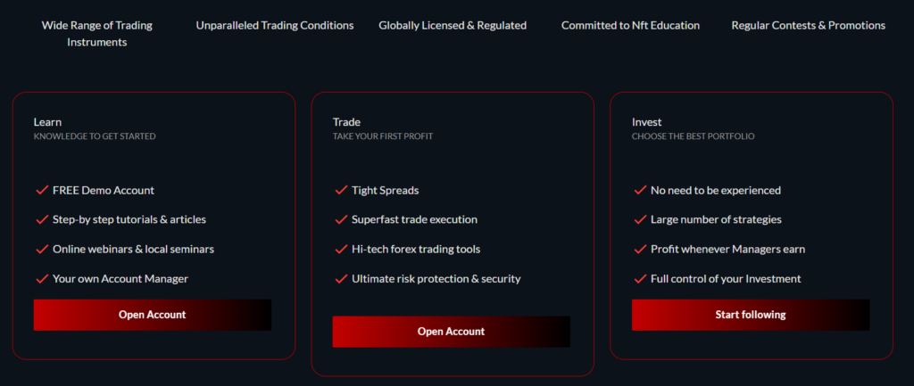This screenshot has height=386, width=914.
Task: Click checkmark beside Tight Spreads
Action: click(340, 190)
